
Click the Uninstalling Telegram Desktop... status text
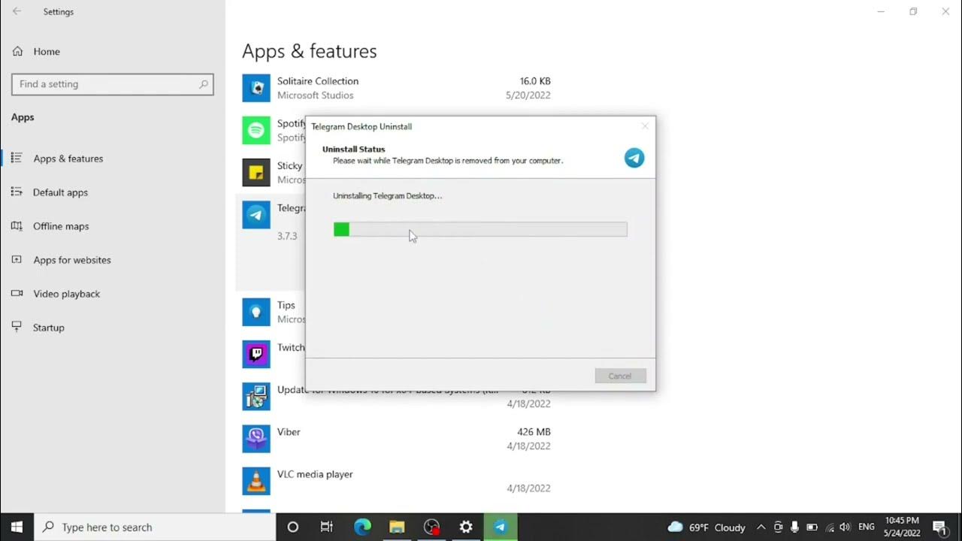[x=388, y=196]
